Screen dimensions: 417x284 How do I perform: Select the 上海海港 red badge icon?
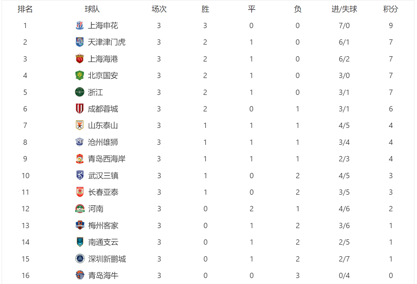tap(80, 59)
